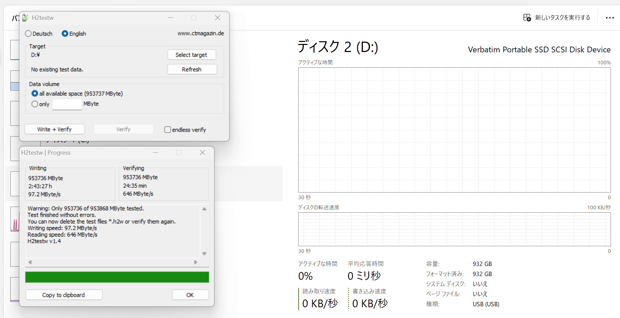The width and height of the screenshot is (620, 318).
Task: Click the Refresh button
Action: click(x=192, y=69)
